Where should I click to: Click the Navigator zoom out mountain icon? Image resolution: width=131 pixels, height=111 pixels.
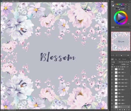(116, 55)
